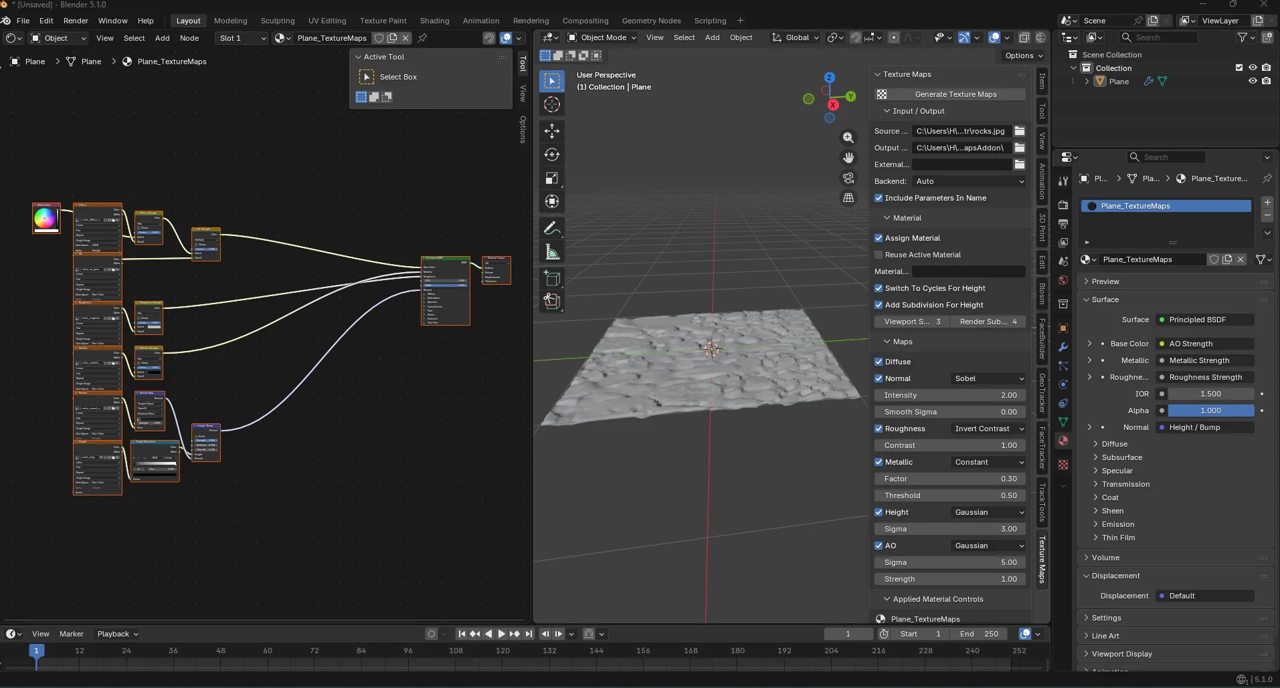Image resolution: width=1280 pixels, height=688 pixels.
Task: Click Principled BSDF surface shader button
Action: pyautogui.click(x=1204, y=320)
